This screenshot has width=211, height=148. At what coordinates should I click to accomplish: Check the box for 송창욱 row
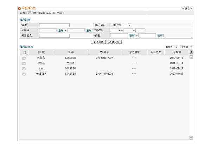coord(24,58)
